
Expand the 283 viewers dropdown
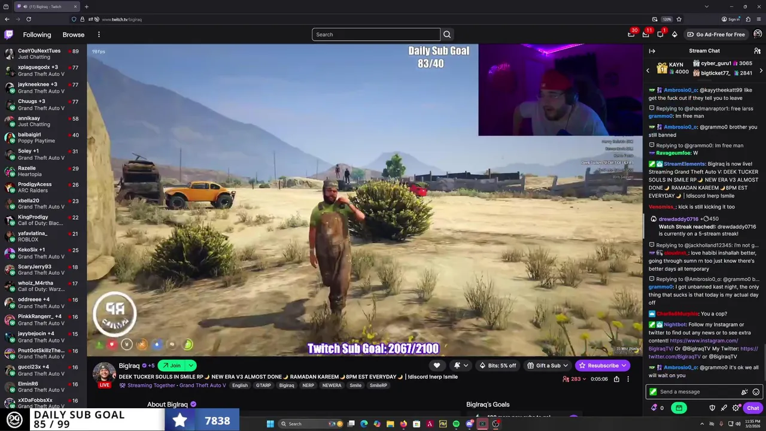point(576,379)
